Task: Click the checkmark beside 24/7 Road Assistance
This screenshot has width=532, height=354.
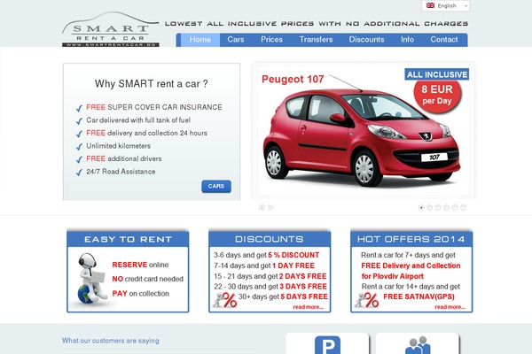Action: (79, 173)
